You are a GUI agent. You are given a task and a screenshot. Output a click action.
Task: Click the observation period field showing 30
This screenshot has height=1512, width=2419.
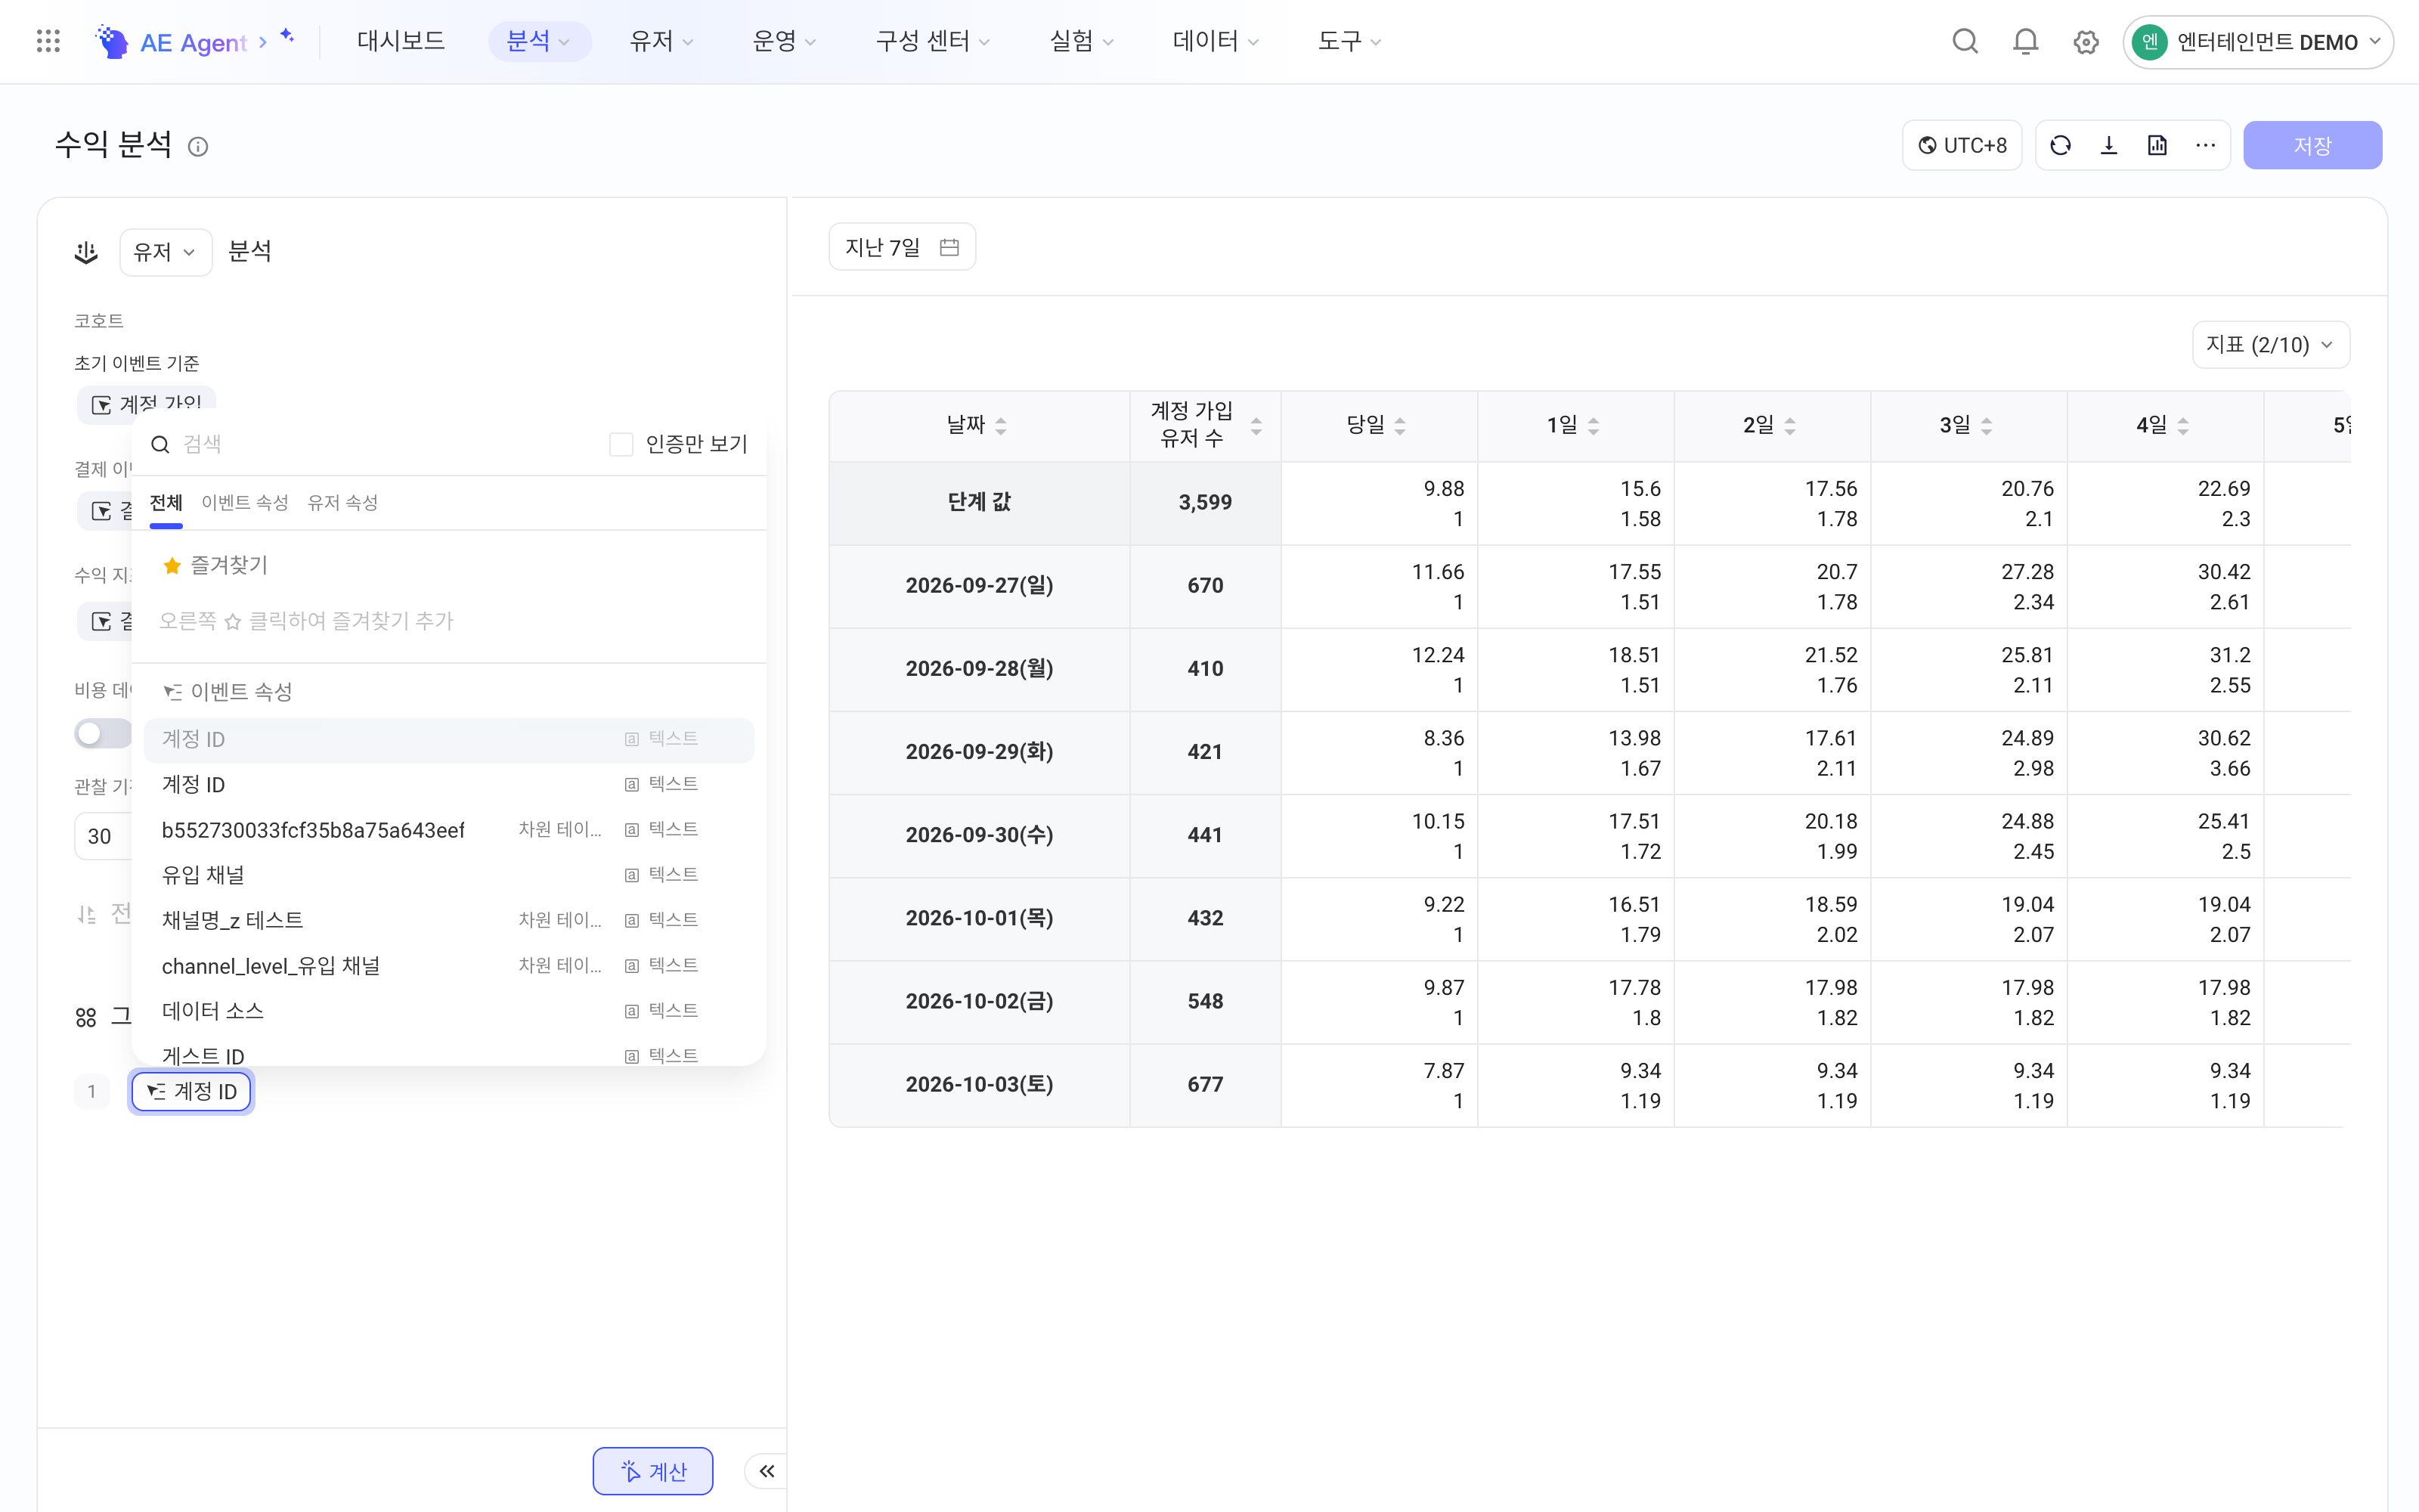click(103, 836)
